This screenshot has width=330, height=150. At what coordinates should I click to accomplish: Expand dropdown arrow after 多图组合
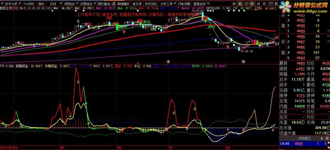pyautogui.click(x=95, y=4)
